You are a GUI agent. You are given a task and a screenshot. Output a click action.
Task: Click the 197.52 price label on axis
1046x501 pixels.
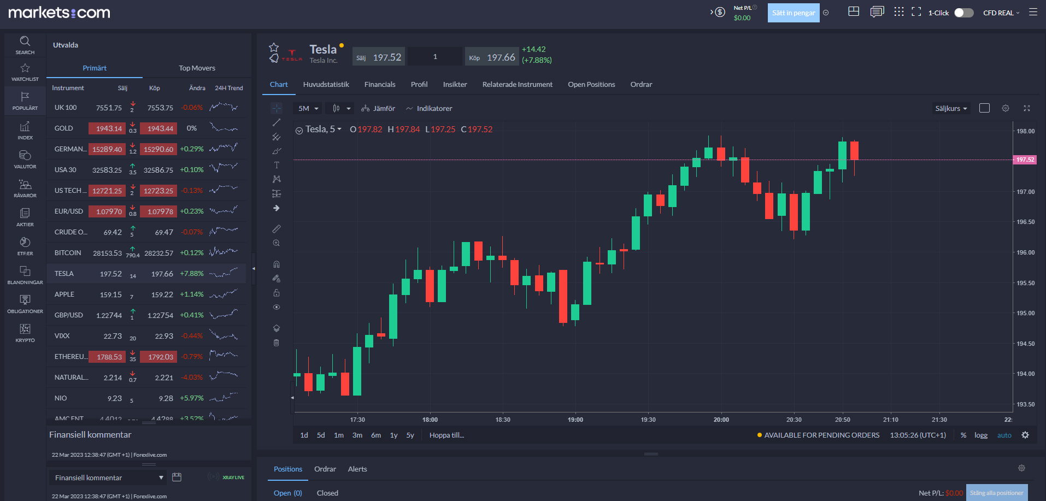(1025, 160)
